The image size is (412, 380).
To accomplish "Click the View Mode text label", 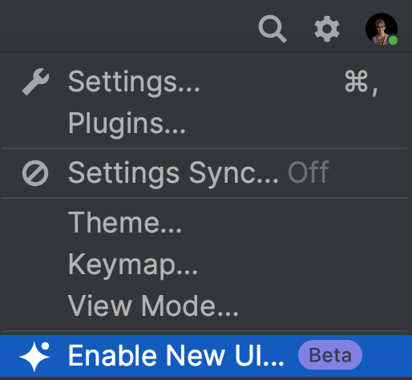I will tap(153, 305).
